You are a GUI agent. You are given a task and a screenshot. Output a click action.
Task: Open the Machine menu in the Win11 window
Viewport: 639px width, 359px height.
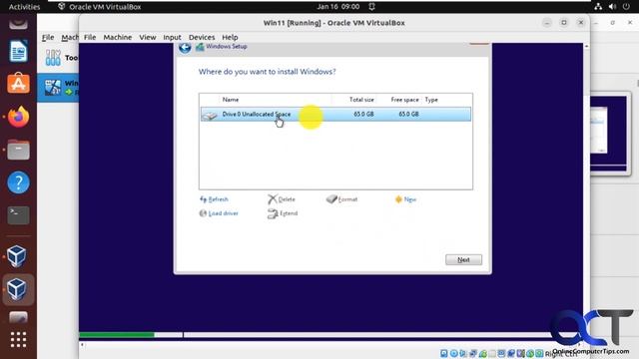point(118,37)
